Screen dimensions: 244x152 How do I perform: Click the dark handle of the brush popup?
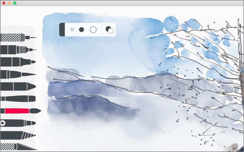point(62,29)
